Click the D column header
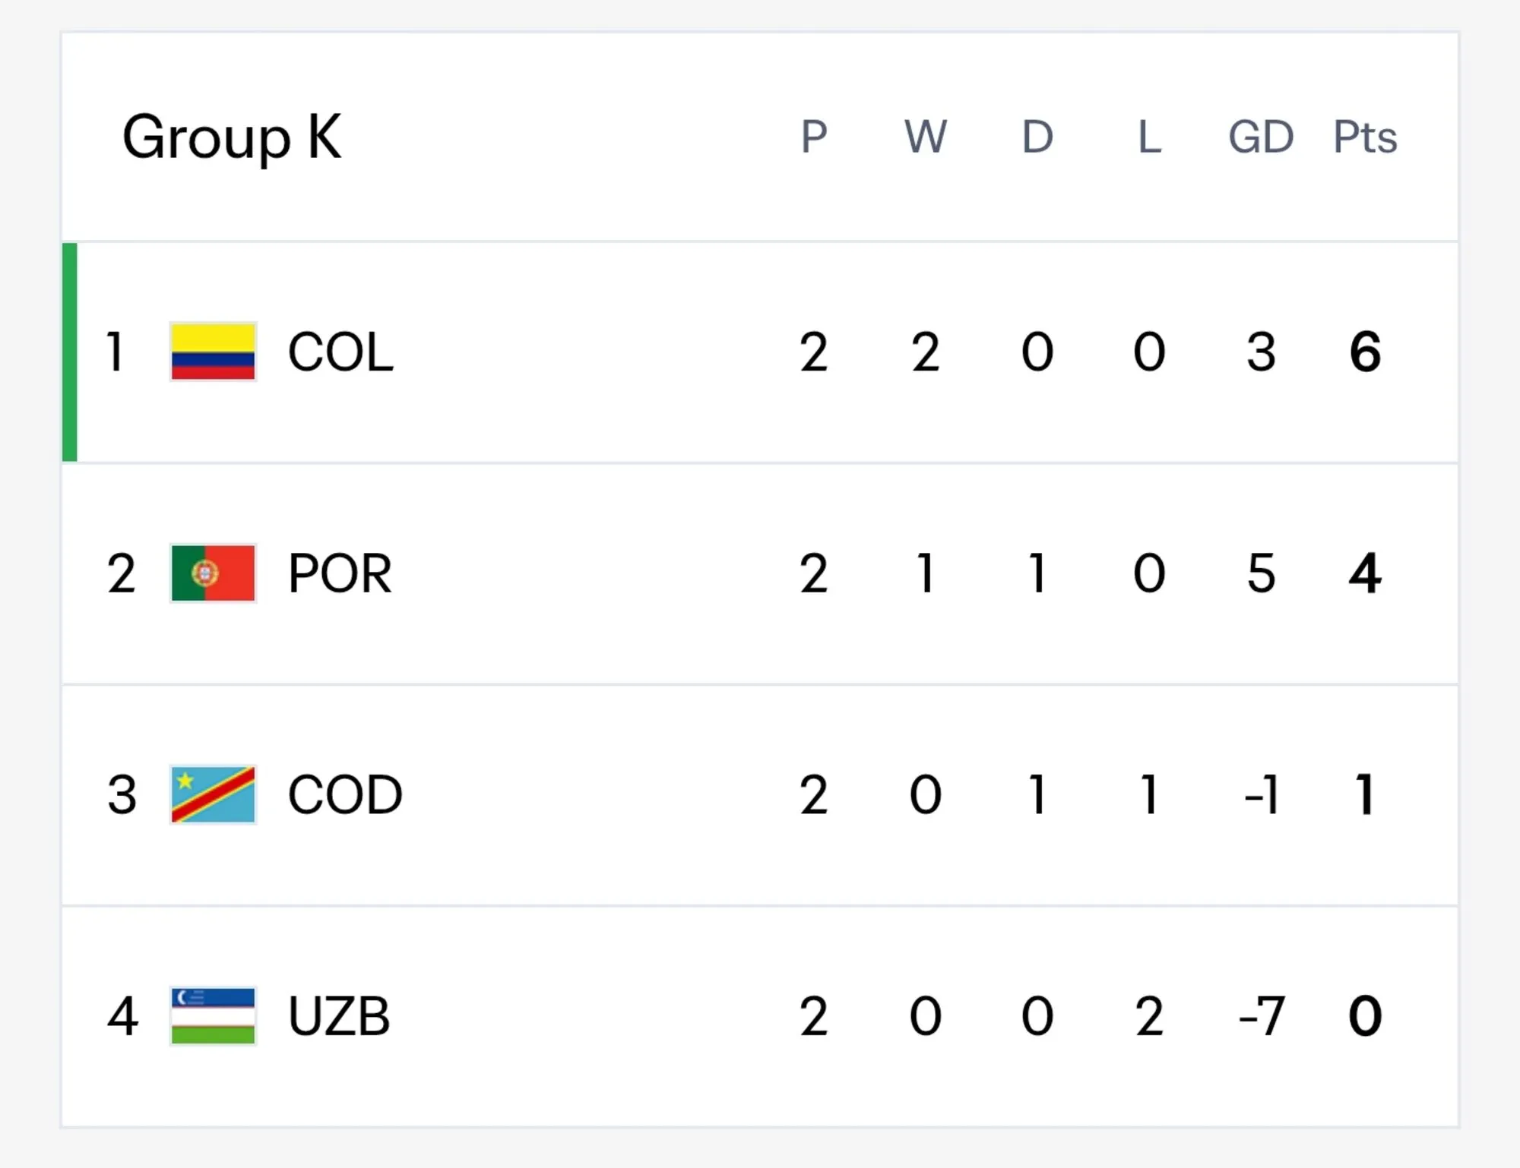Screen dimensions: 1520x1168 pos(1037,137)
